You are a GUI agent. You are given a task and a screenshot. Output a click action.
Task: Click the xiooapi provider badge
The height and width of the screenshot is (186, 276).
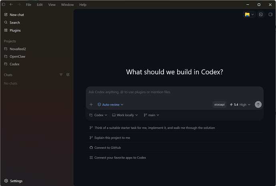[x=219, y=104]
